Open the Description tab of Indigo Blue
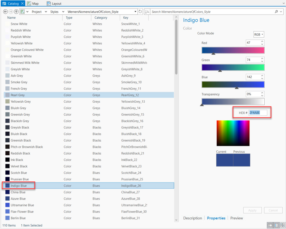 (193, 218)
